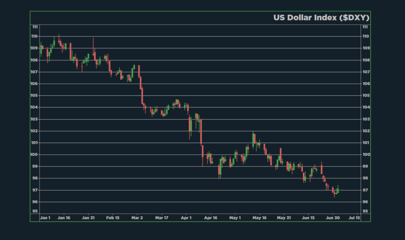The width and height of the screenshot is (405, 240).
Task: Click the left axis value 102
Action: 34,131
